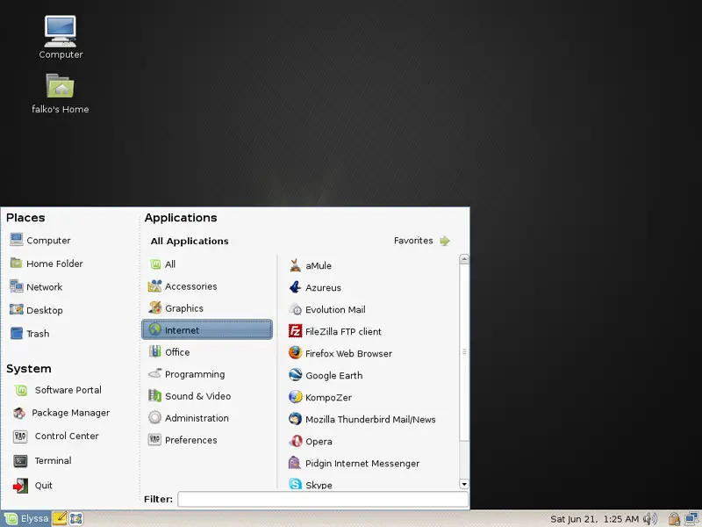
Task: Open Home Folder from Places
Action: [47, 263]
